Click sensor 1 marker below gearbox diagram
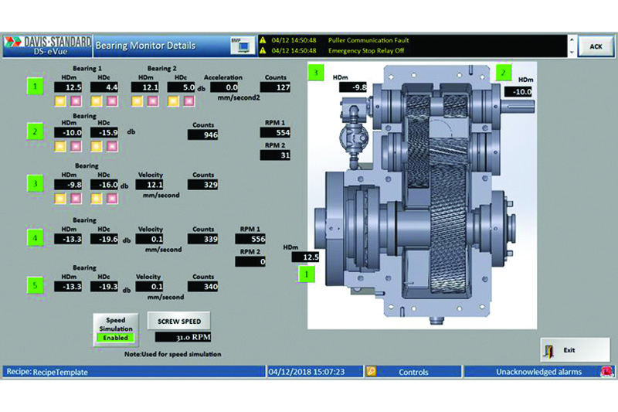 (307, 273)
